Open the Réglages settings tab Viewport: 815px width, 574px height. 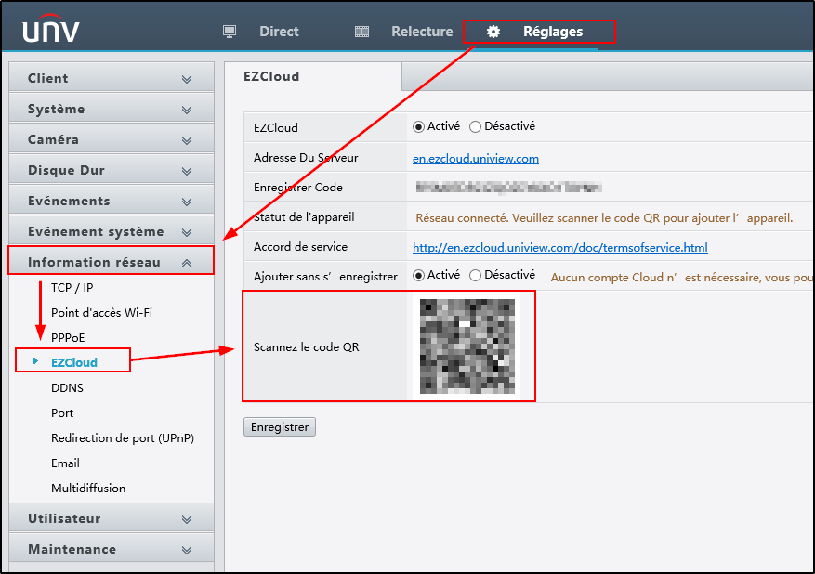coord(553,32)
